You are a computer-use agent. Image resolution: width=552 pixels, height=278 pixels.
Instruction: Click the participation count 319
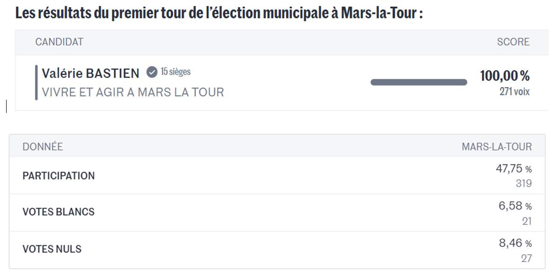[x=524, y=183]
